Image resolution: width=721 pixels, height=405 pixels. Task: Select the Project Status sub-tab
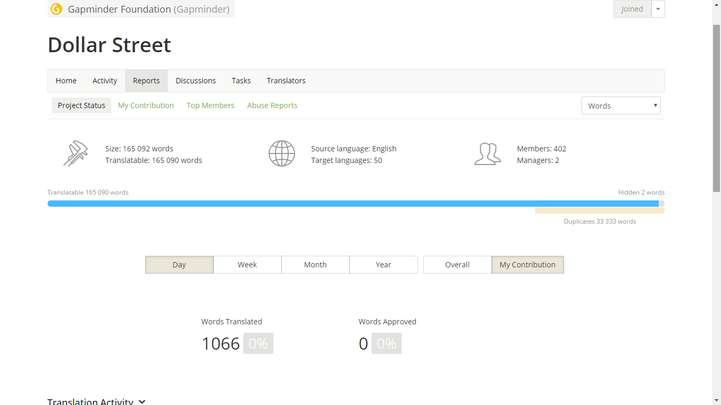tap(81, 105)
